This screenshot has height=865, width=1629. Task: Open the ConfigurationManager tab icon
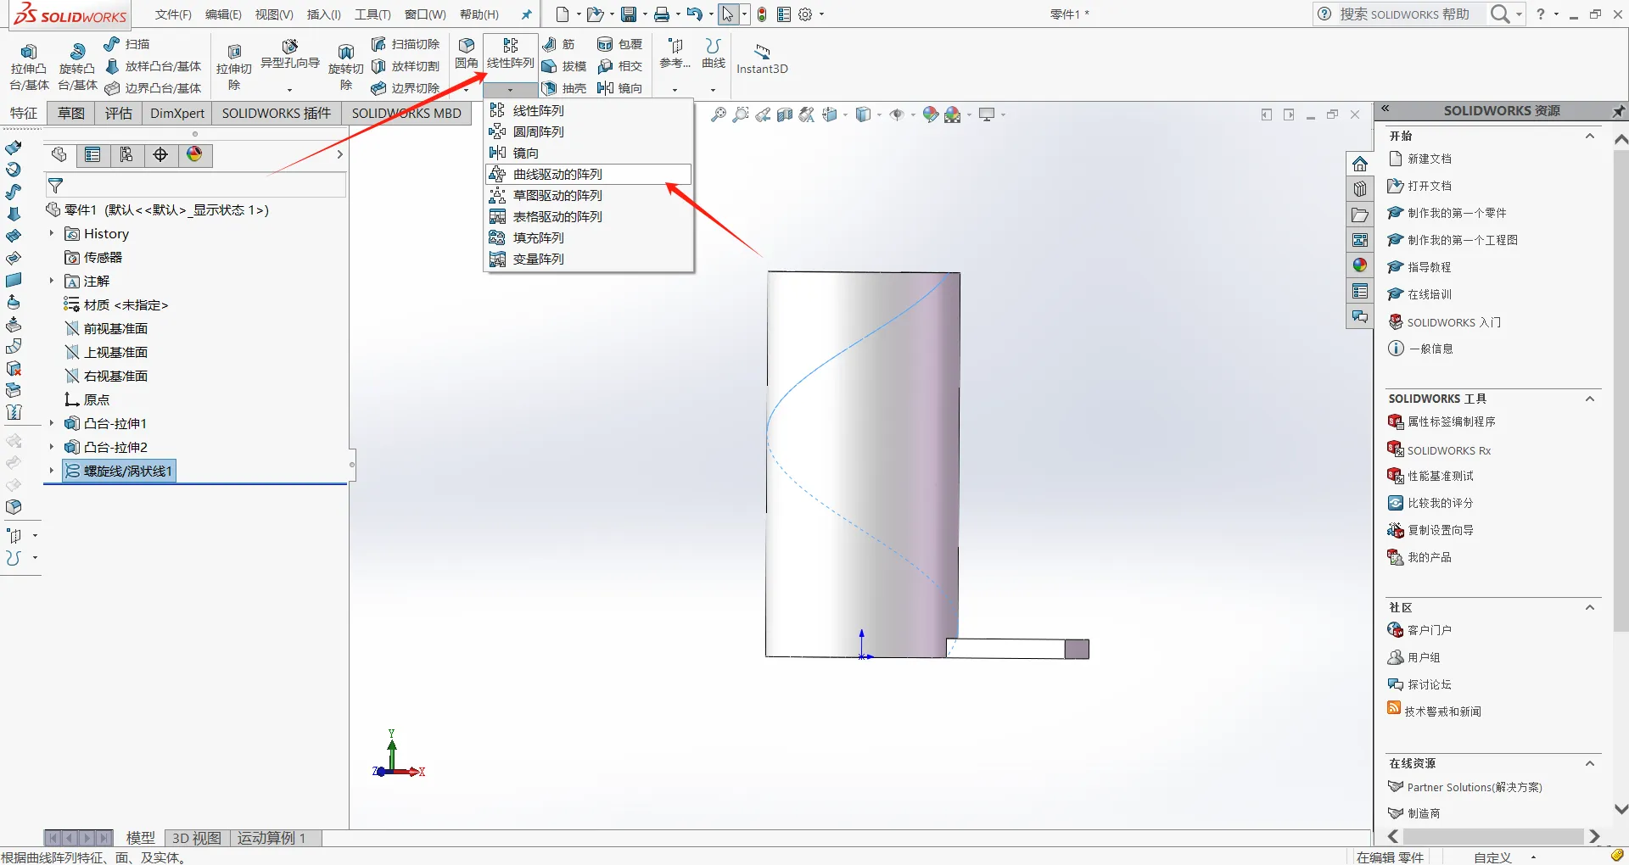[126, 154]
